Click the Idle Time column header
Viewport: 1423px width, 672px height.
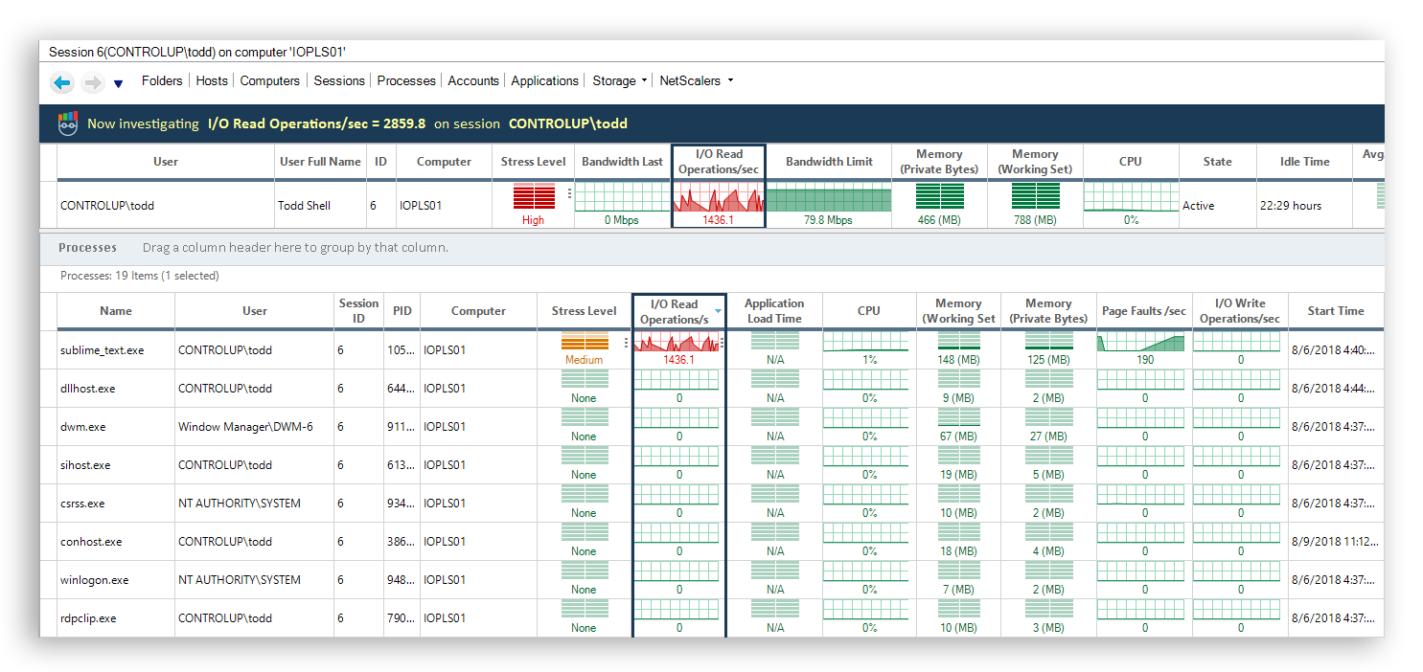pyautogui.click(x=1304, y=162)
